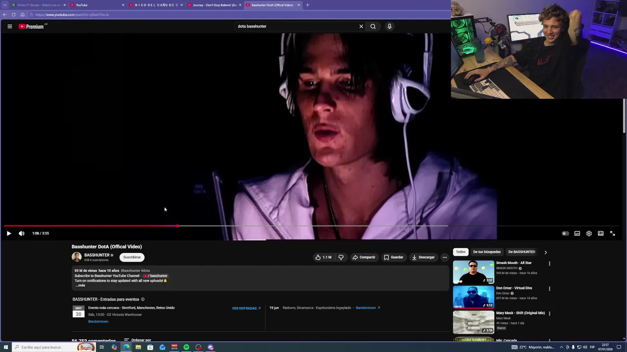Open Mary Mesk Shift thumbnail
This screenshot has height=352, width=627.
(474, 322)
